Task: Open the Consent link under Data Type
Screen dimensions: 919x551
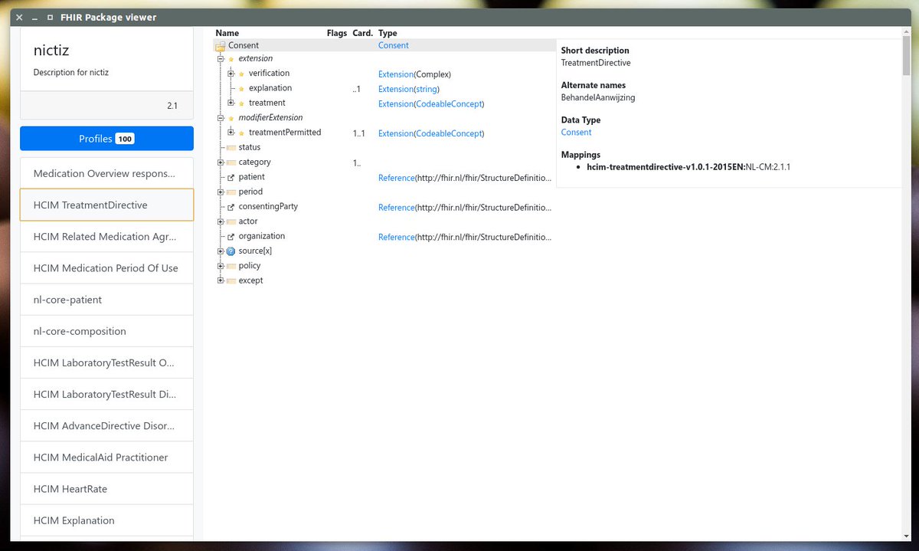Action: click(576, 133)
